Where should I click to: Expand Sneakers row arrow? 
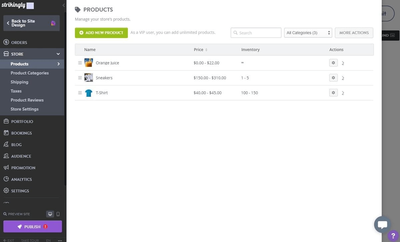[343, 78]
